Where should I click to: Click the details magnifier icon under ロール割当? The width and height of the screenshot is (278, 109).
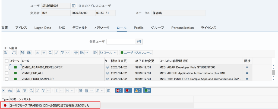6,53
